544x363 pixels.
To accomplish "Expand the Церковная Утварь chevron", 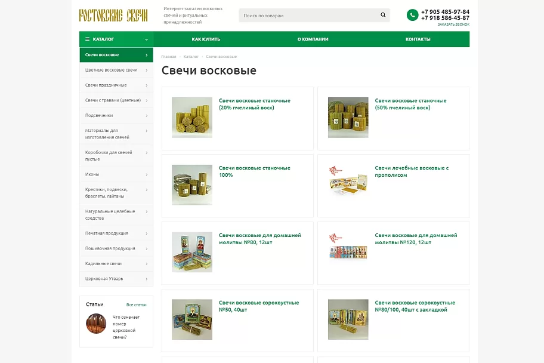I will click(x=147, y=279).
